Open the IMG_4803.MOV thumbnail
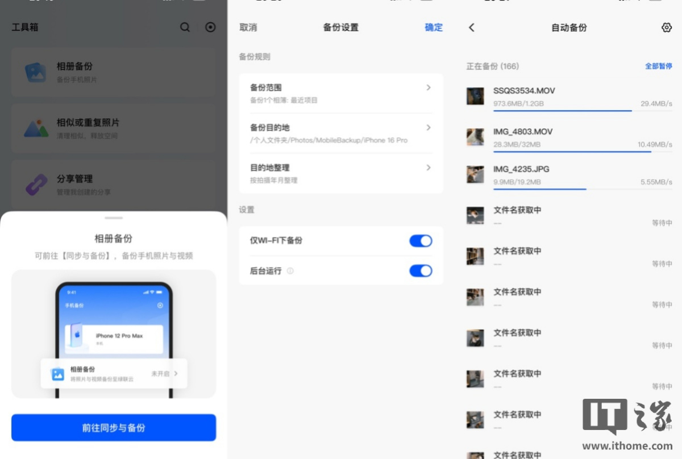The height and width of the screenshot is (459, 682). 475,137
